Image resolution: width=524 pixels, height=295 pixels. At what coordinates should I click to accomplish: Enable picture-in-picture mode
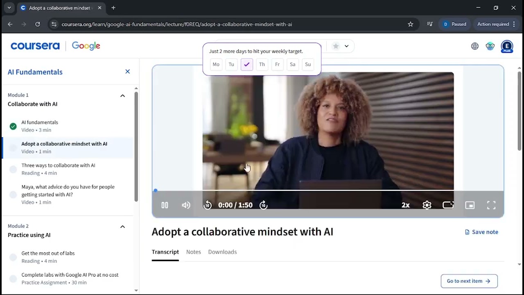click(470, 205)
